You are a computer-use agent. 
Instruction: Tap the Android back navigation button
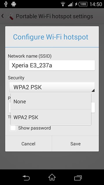26,178
